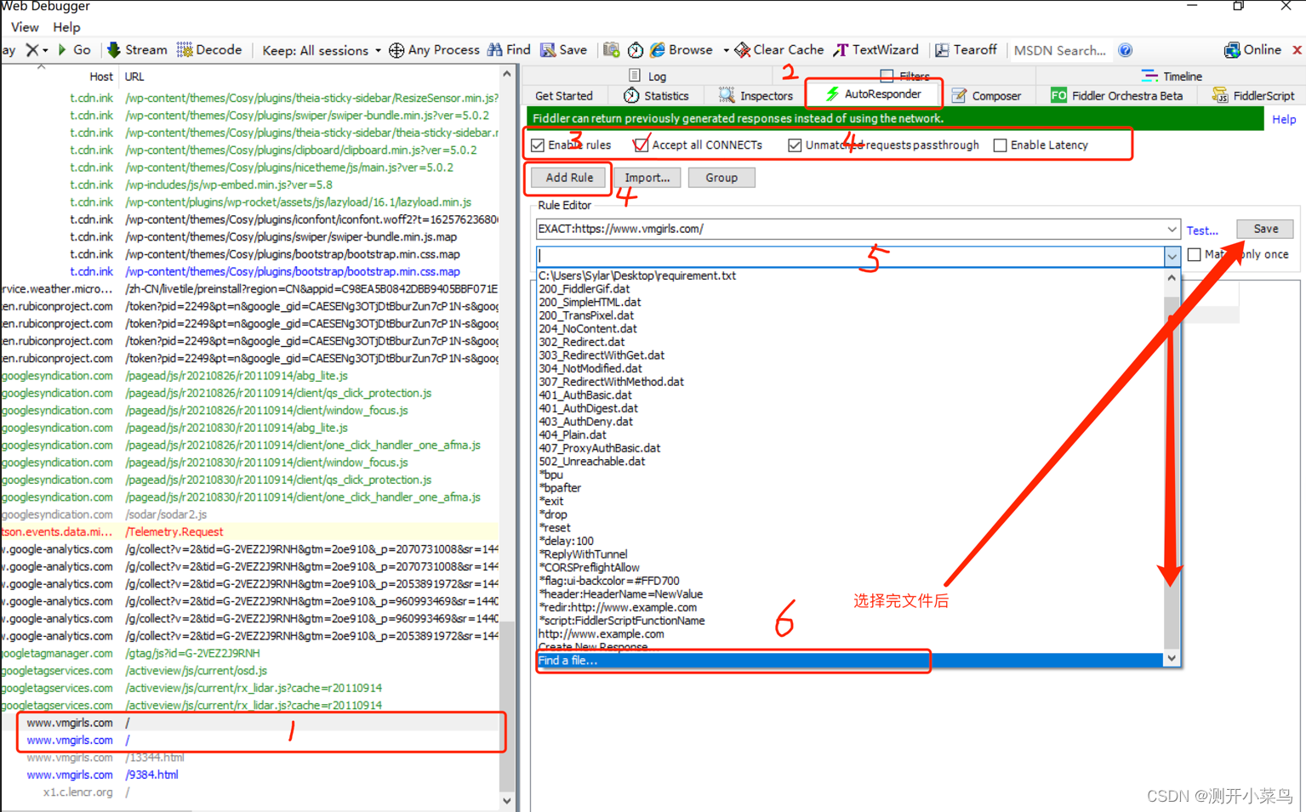Image resolution: width=1306 pixels, height=812 pixels.
Task: Click the Tearoff toolbar button
Action: (x=966, y=50)
